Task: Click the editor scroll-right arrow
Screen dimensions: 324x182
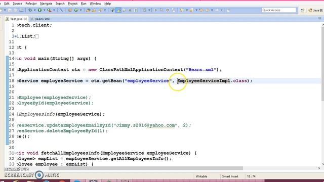Action: click(319, 168)
